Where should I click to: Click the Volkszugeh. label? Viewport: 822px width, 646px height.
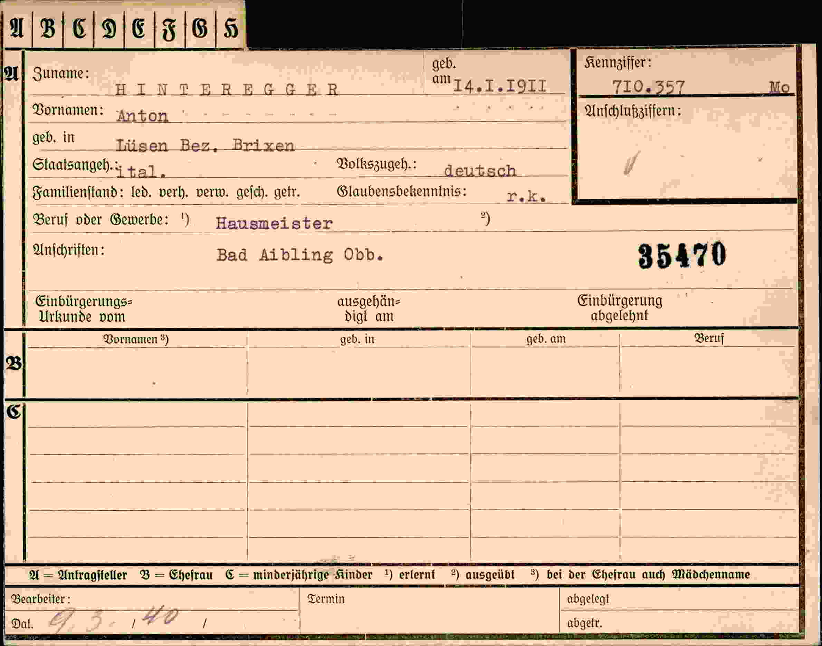376,164
